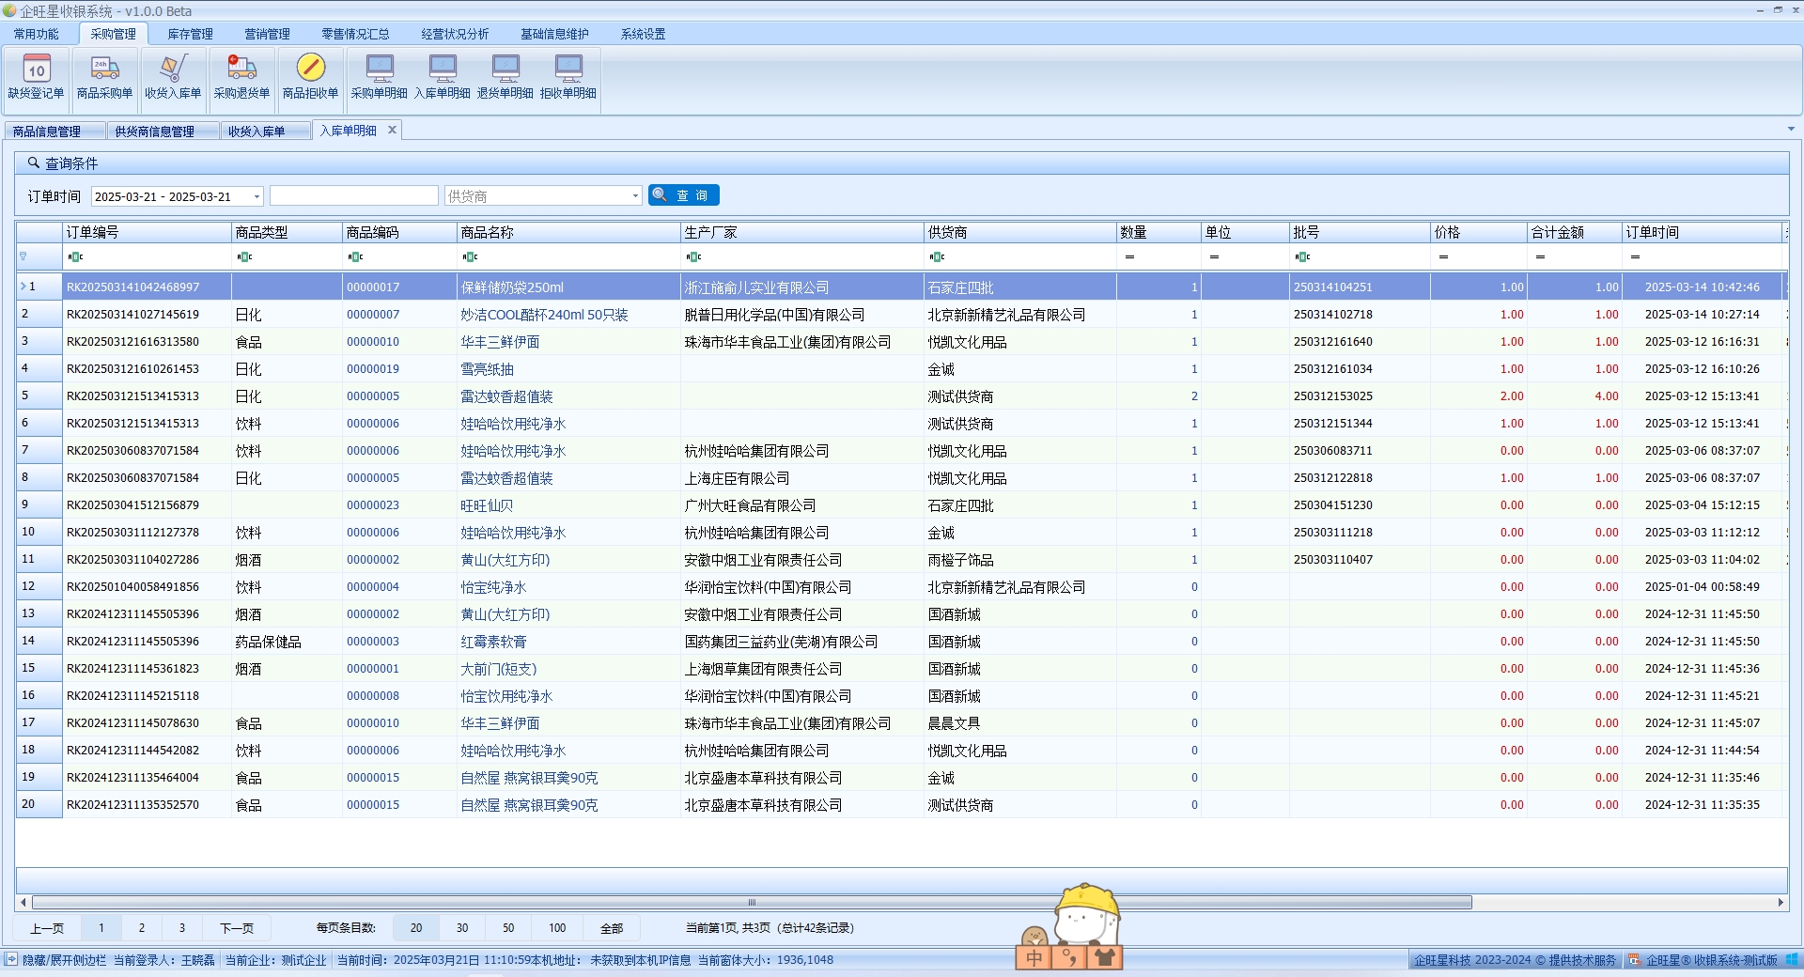Expand the tab list arrow at far right
This screenshot has height=977, width=1804.
point(1791,130)
